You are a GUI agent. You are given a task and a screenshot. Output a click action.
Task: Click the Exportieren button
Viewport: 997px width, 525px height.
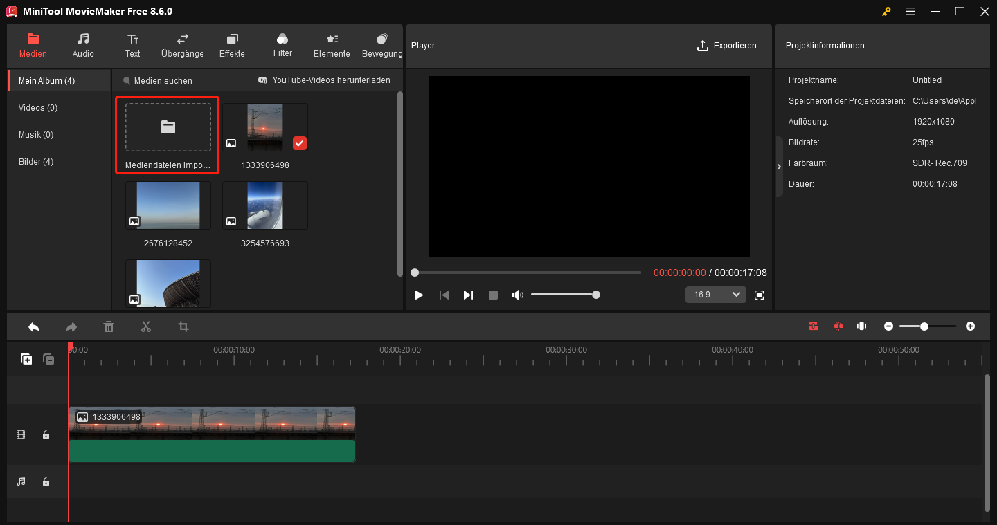[727, 45]
